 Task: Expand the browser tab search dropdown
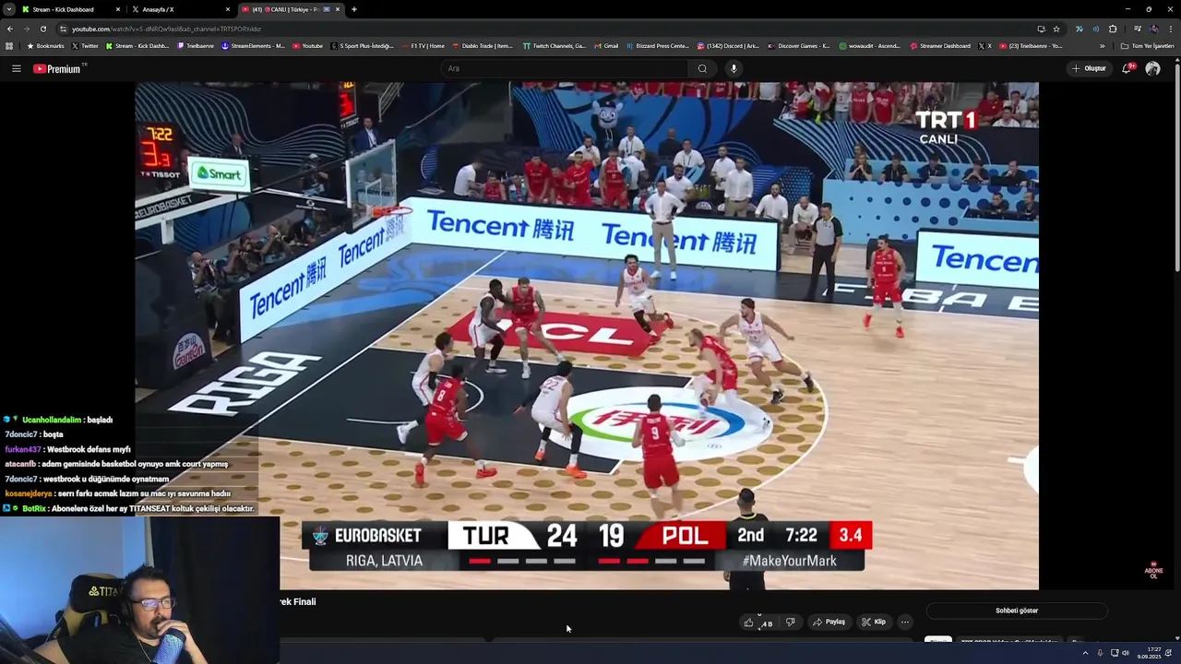coord(9,9)
